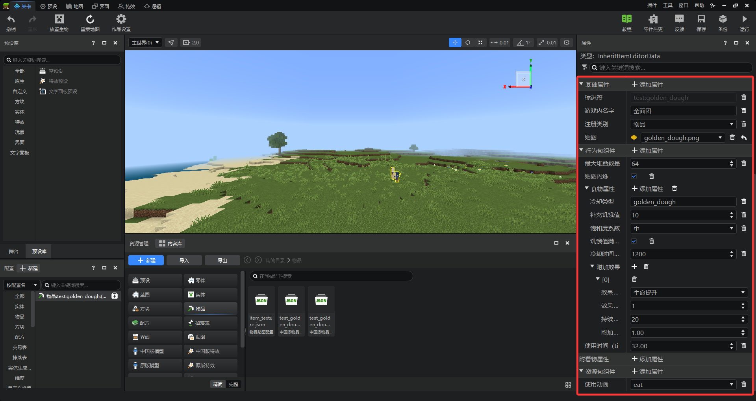Open the 工具 menu

tap(668, 6)
